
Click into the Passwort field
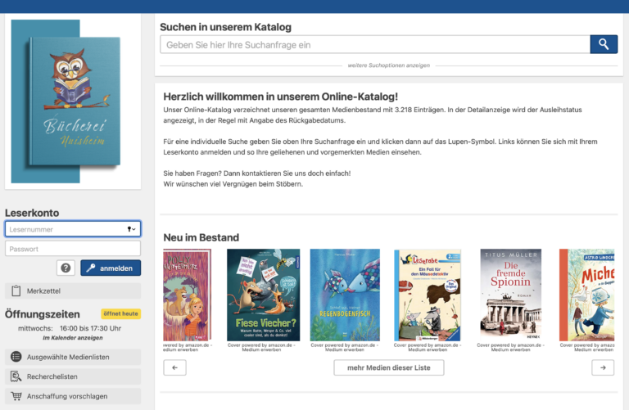(73, 249)
